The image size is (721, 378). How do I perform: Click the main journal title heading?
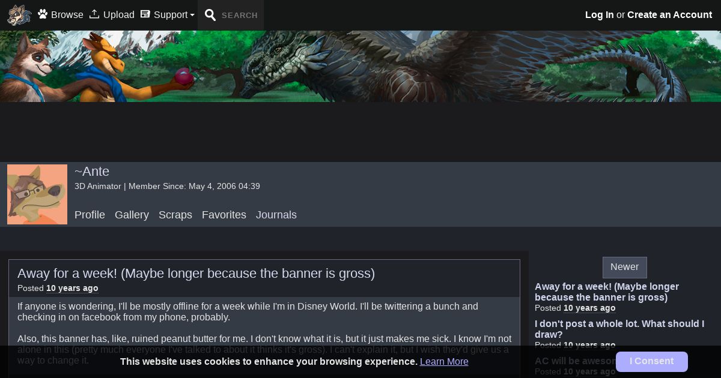pyautogui.click(x=196, y=274)
